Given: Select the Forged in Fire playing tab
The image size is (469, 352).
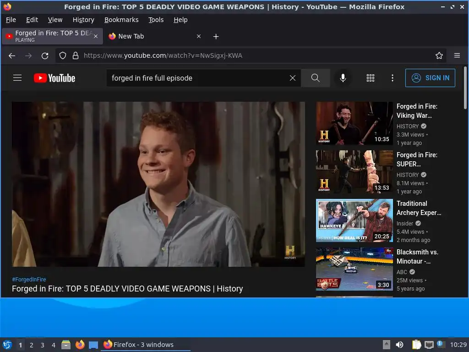Looking at the screenshot, I should (x=53, y=36).
